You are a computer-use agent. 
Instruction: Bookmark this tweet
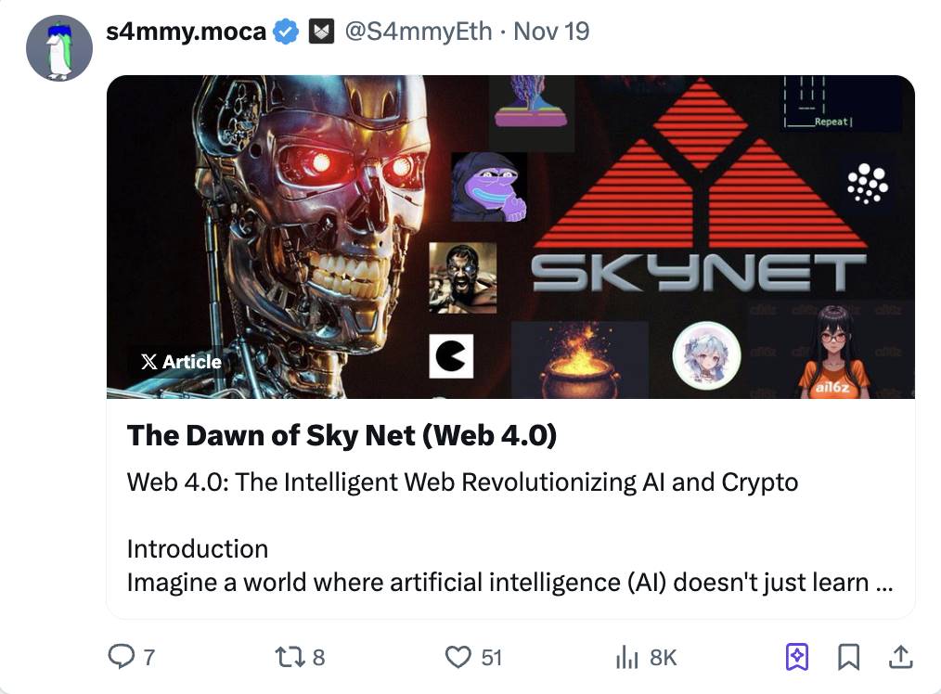[x=848, y=657]
